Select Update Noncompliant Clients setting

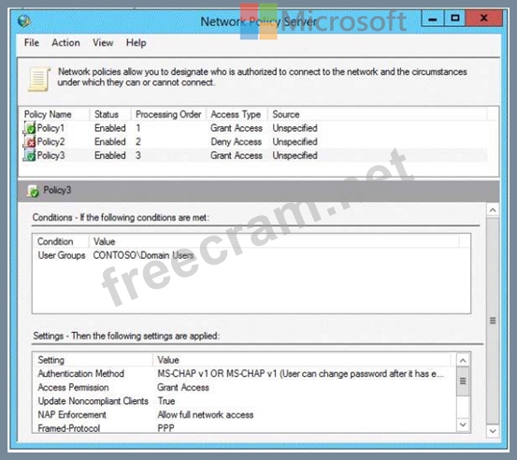pyautogui.click(x=93, y=401)
